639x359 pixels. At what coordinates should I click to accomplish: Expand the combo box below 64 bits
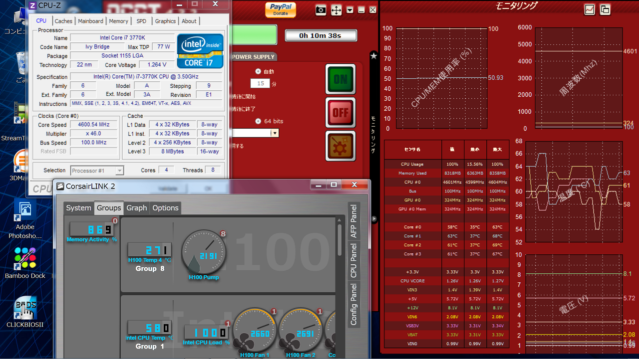275,133
